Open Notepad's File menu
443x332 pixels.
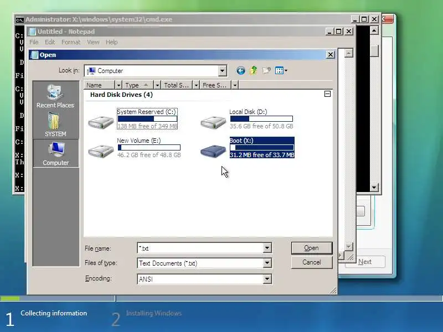[x=34, y=42]
